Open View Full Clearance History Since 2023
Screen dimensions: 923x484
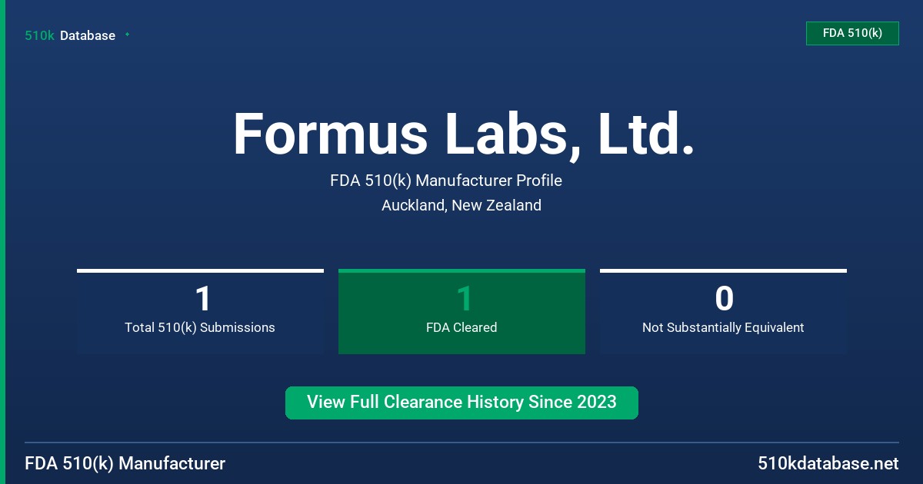pos(461,403)
